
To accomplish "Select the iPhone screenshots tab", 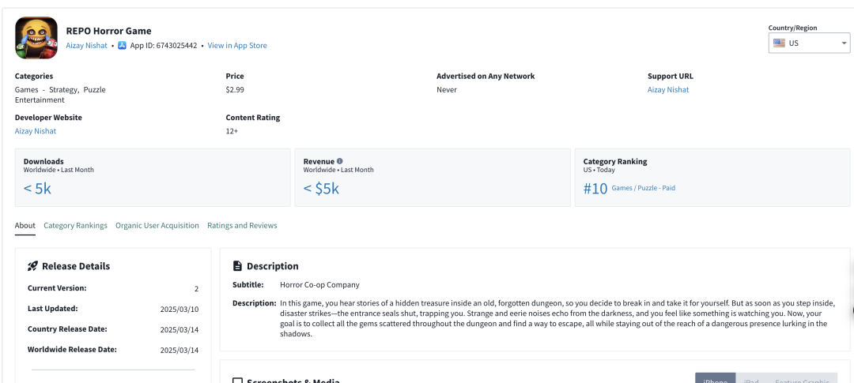I will [715, 378].
